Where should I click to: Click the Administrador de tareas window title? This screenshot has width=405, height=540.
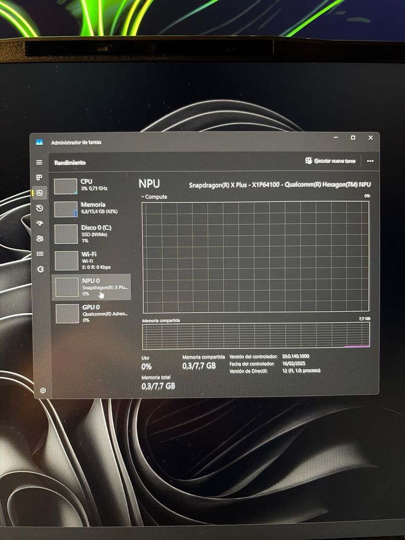(76, 142)
